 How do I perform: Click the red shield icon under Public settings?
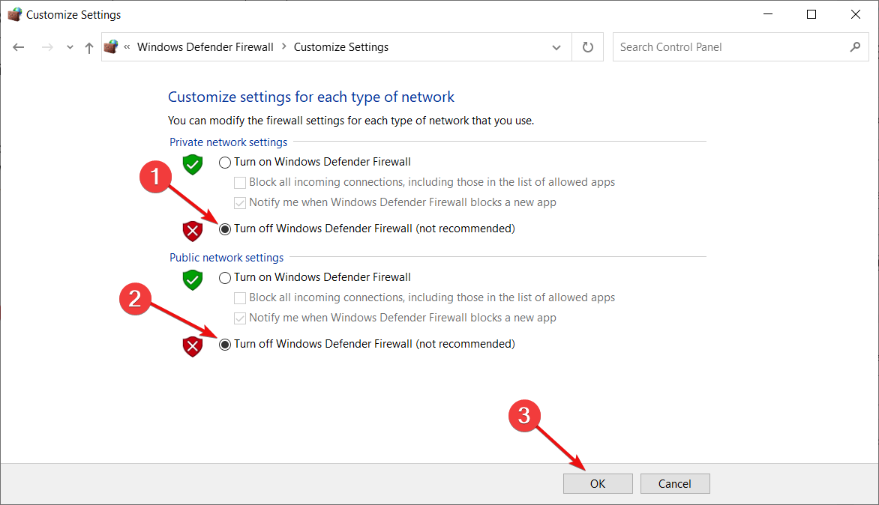[x=192, y=347]
